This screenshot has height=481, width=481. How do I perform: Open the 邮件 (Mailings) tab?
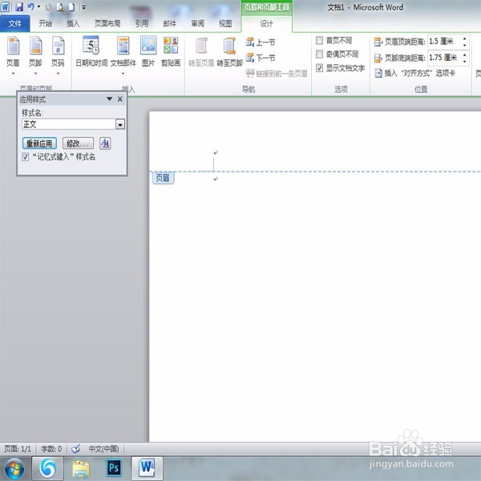[170, 23]
